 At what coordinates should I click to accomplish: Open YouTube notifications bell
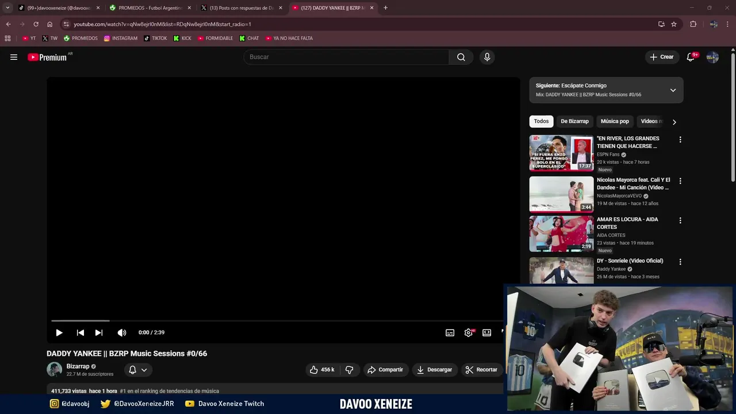(x=691, y=57)
